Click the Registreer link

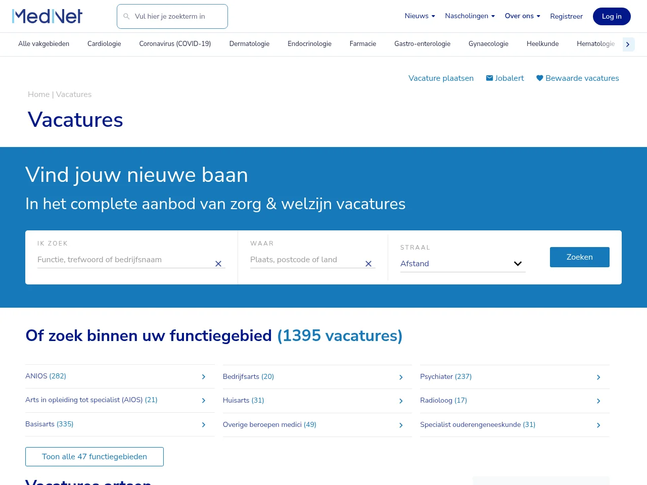566,16
